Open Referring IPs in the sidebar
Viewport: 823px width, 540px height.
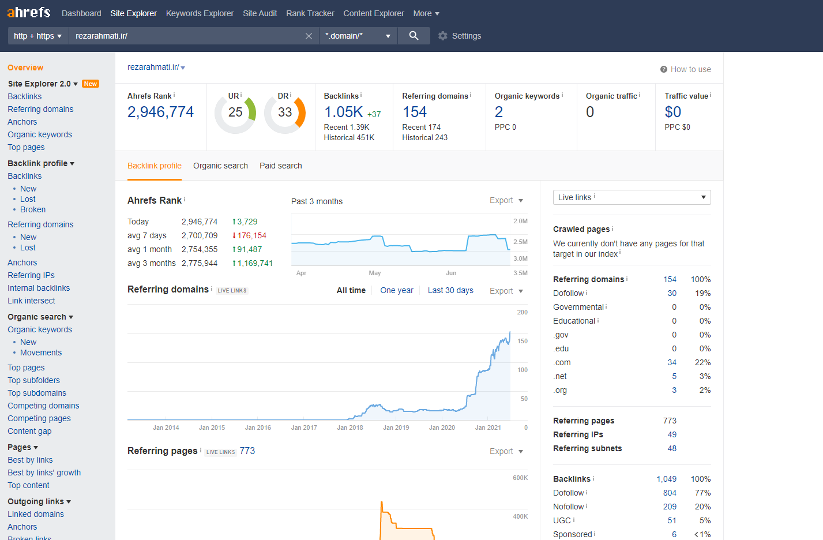31,275
